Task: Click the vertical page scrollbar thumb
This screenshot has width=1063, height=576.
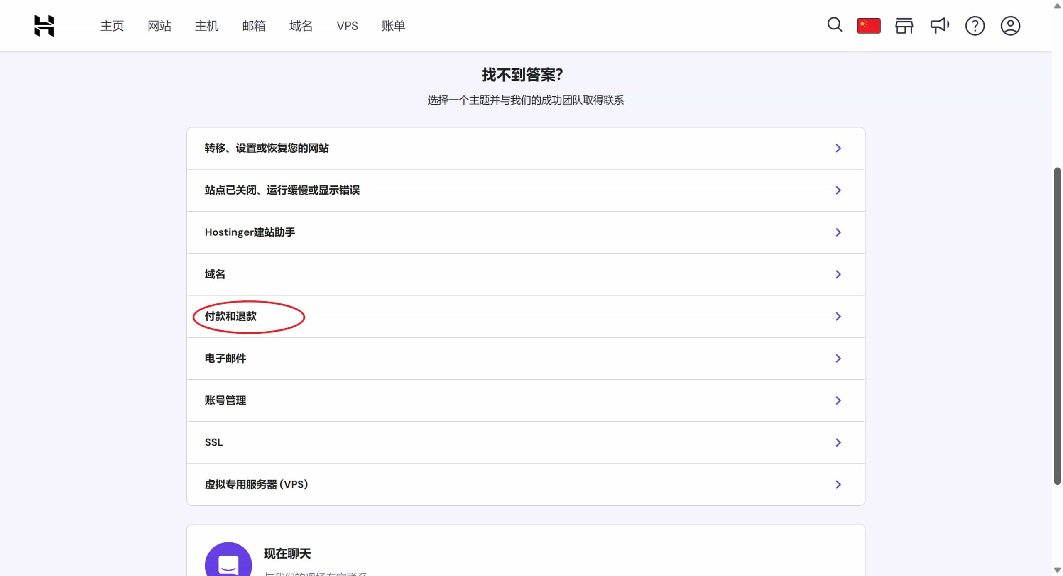Action: pyautogui.click(x=1057, y=326)
